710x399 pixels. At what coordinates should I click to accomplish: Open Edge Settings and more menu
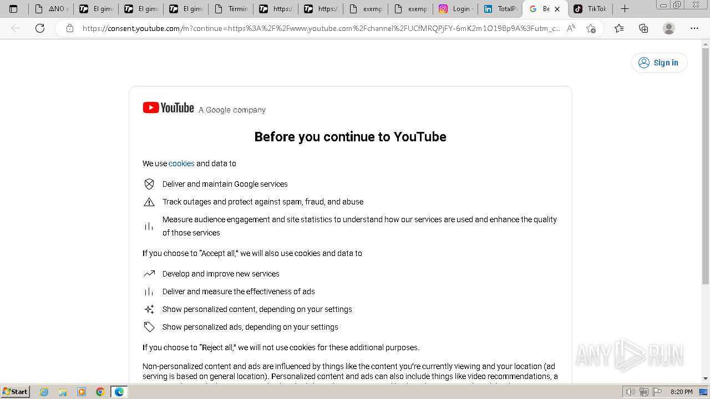694,28
